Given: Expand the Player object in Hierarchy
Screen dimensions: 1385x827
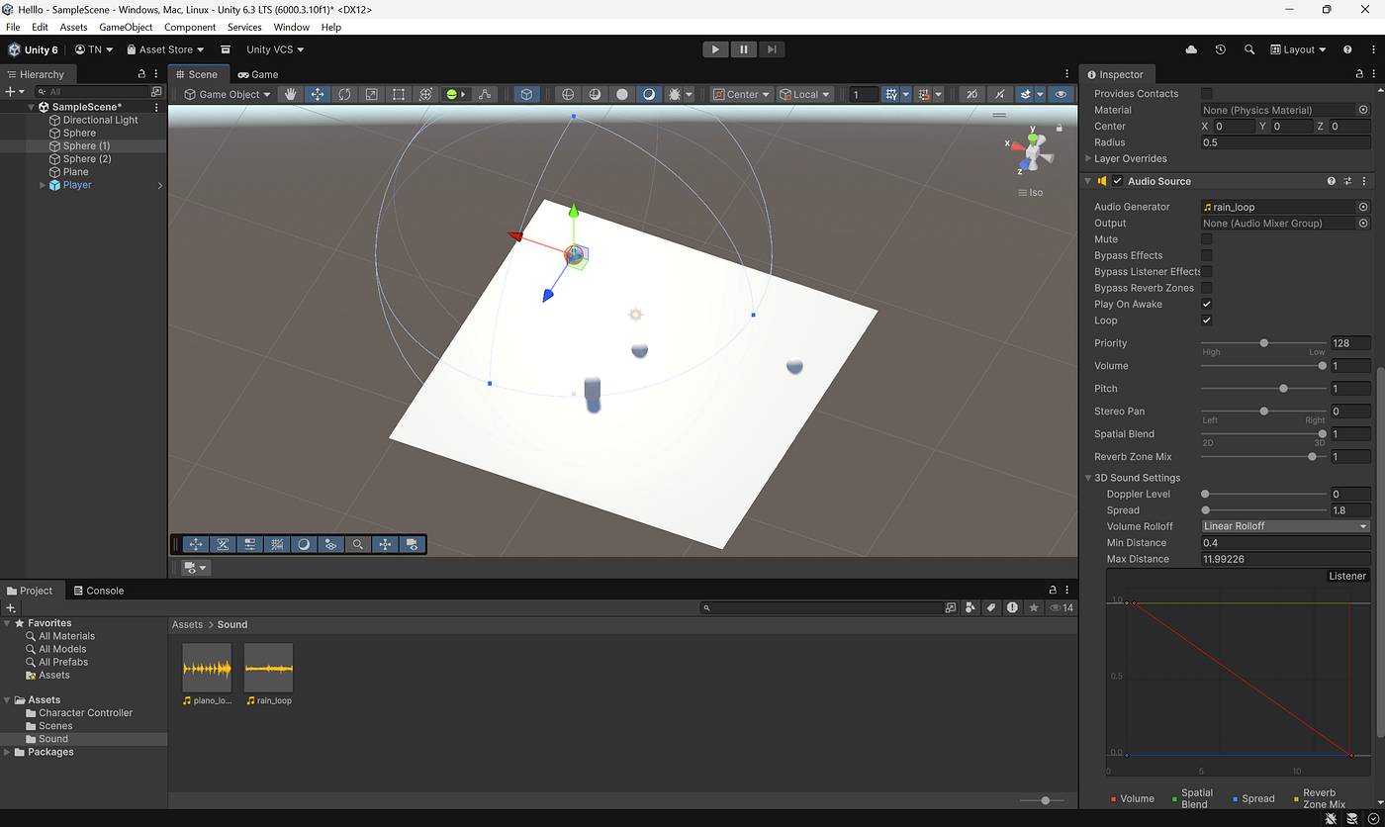Looking at the screenshot, I should point(43,185).
